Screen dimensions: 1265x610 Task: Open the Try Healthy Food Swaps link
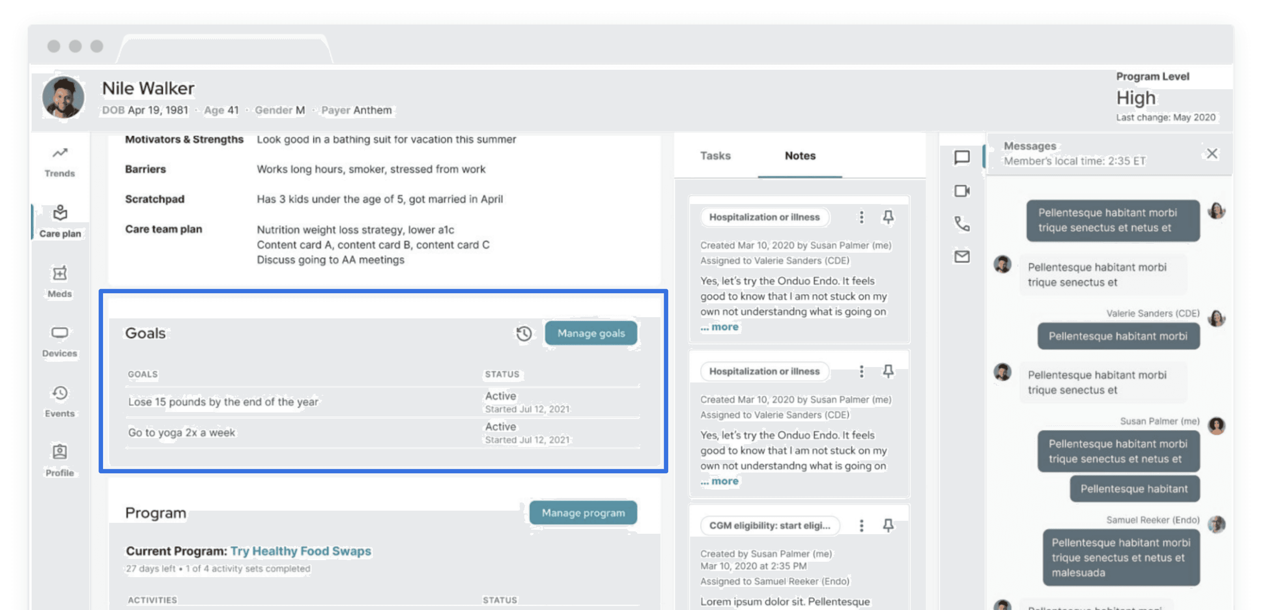tap(301, 551)
